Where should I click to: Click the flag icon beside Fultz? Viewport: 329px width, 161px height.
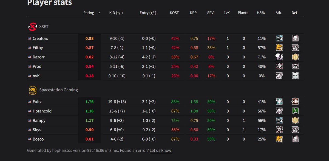tap(30, 102)
